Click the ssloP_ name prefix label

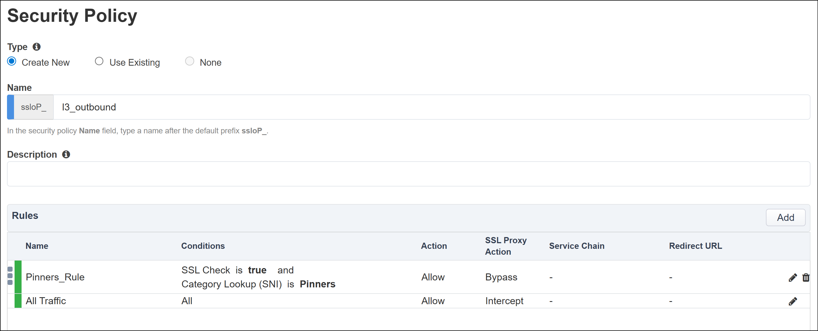tap(34, 107)
